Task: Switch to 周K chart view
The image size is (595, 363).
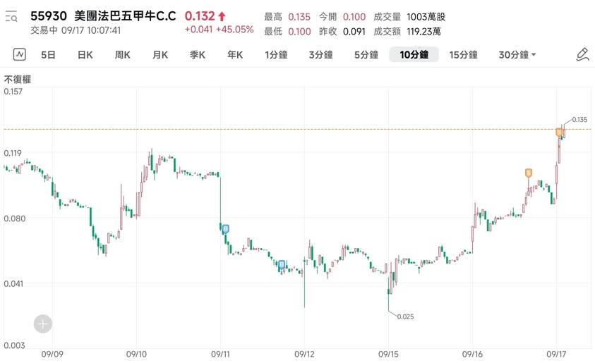Action: pyautogui.click(x=122, y=54)
